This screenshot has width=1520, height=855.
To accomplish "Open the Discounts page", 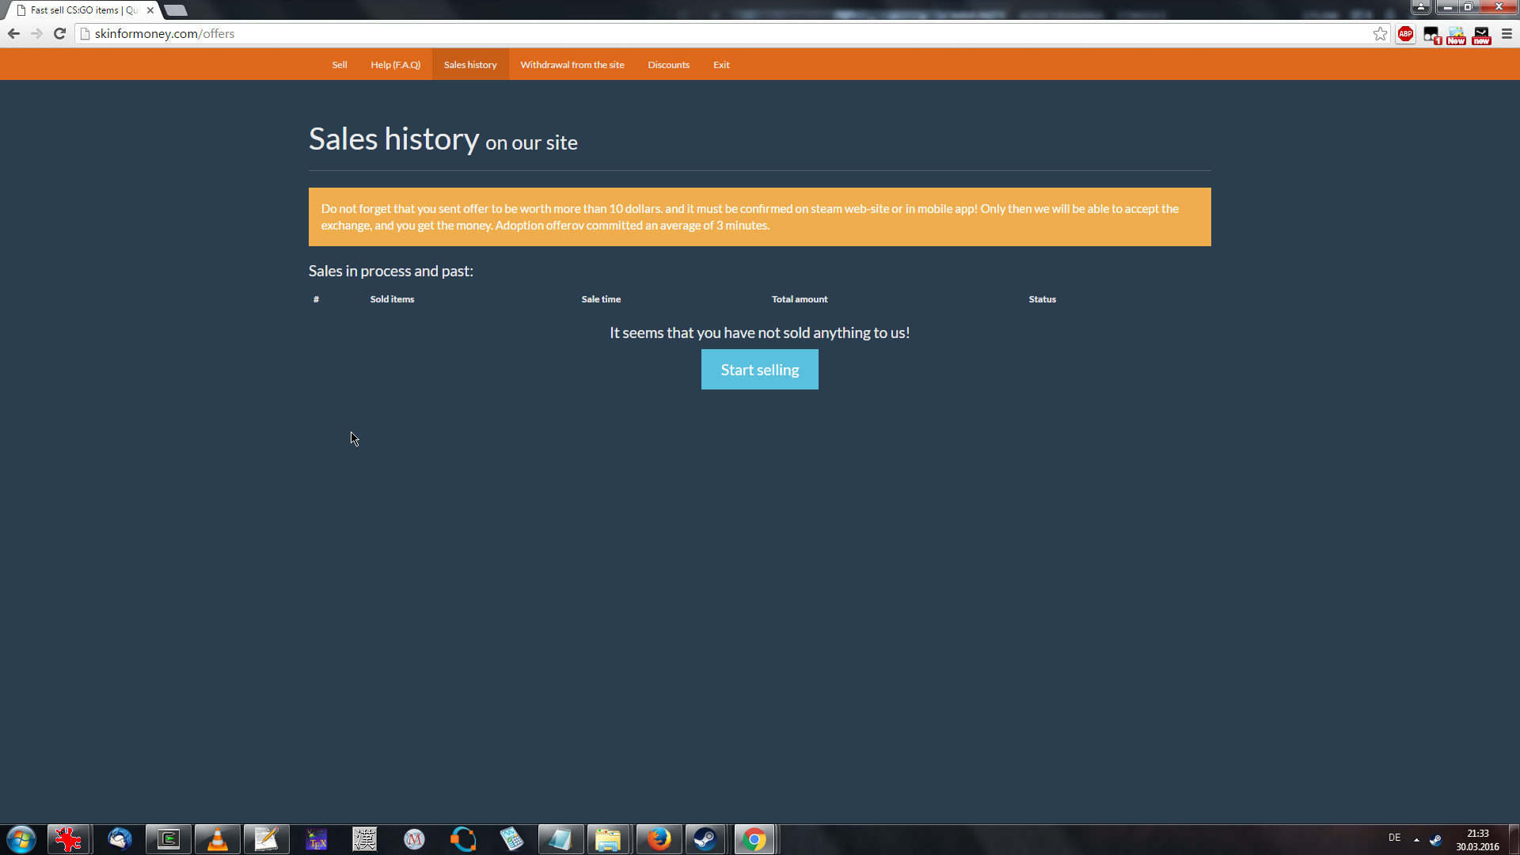I will (668, 65).
